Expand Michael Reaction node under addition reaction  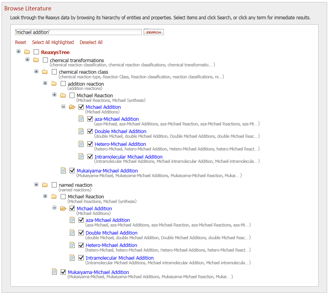point(54,95)
